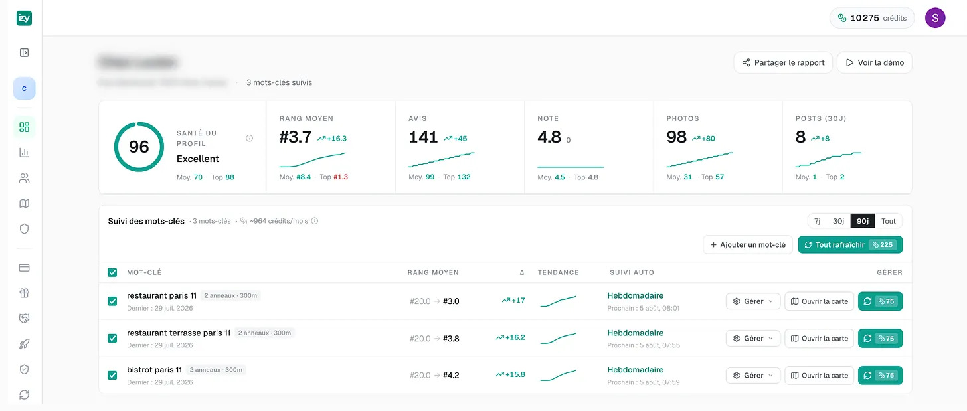Screen dimensions: 967x411
Task: Open the rocket icon in sidebar
Action: pyautogui.click(x=24, y=344)
